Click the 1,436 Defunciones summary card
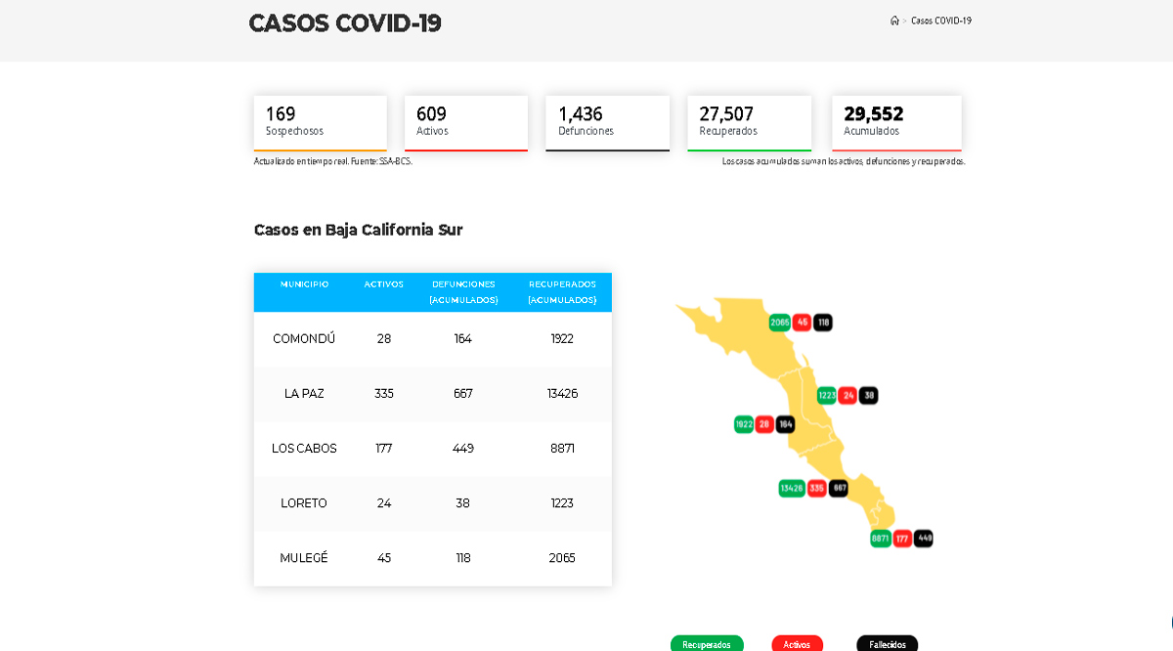 click(x=607, y=122)
